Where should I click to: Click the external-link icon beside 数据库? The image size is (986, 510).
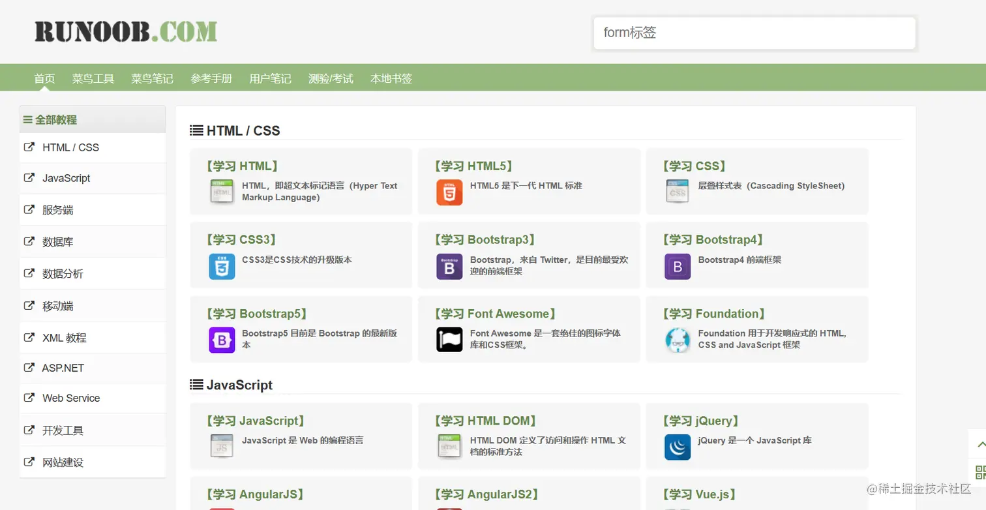[29, 241]
